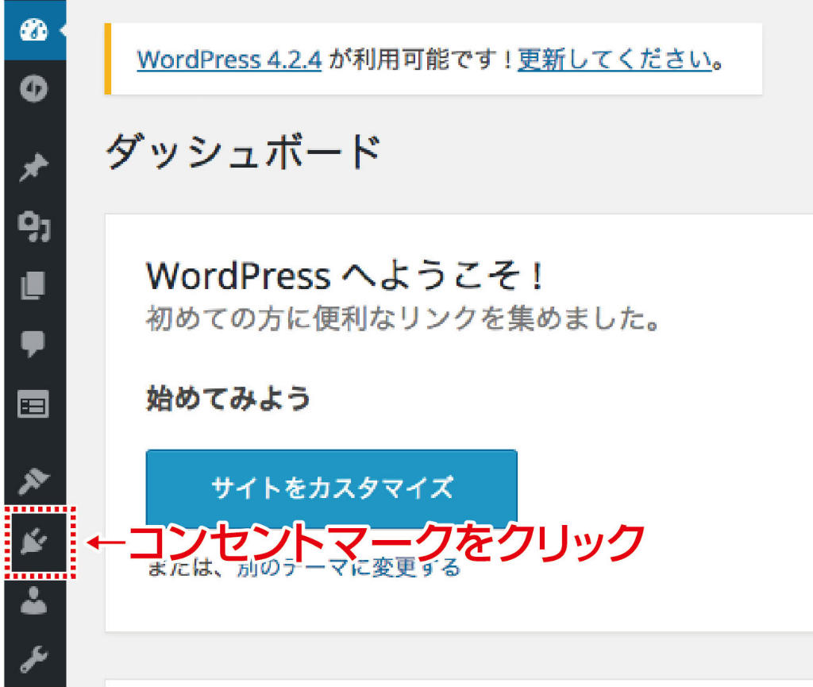Click the 更新してください update link
This screenshot has height=687, width=813.
pos(615,59)
